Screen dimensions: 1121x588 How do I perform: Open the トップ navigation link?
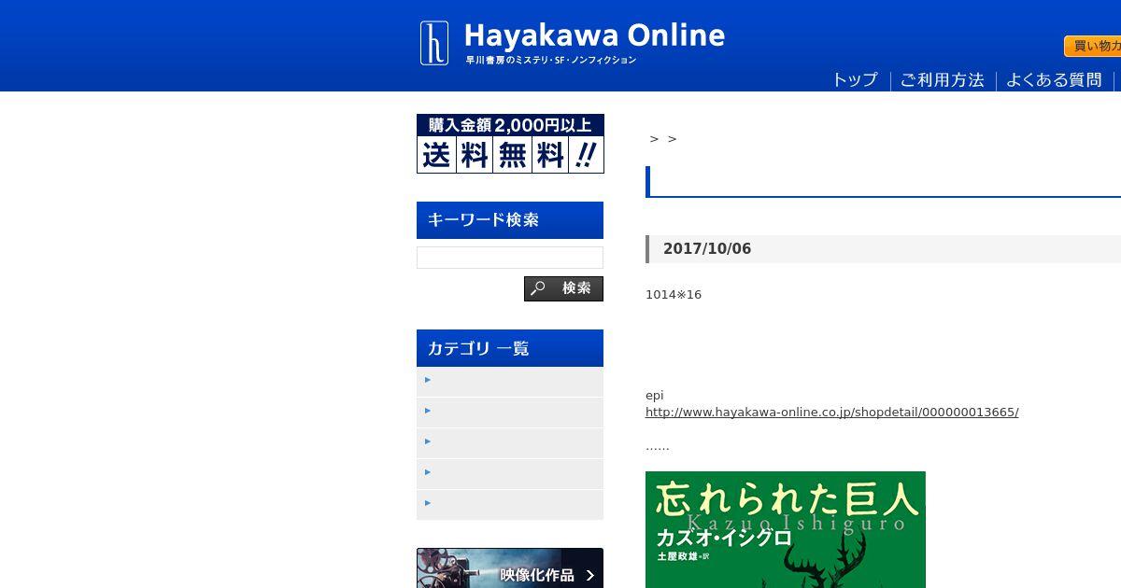(x=855, y=80)
